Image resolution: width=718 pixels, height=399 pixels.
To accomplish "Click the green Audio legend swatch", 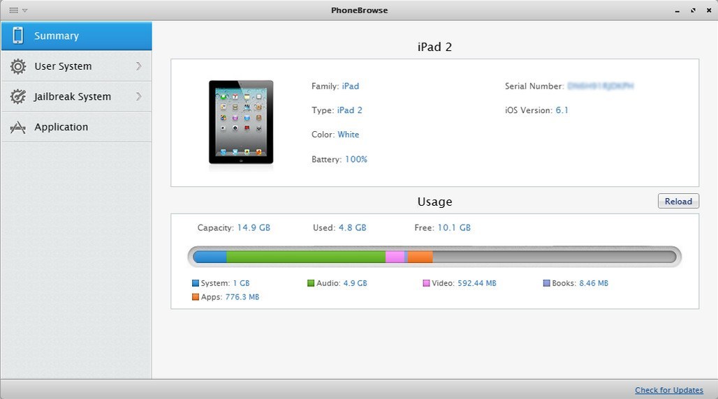I will [x=311, y=283].
